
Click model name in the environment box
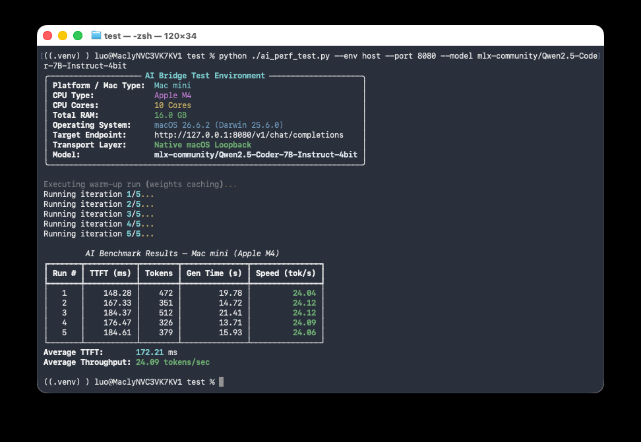255,154
